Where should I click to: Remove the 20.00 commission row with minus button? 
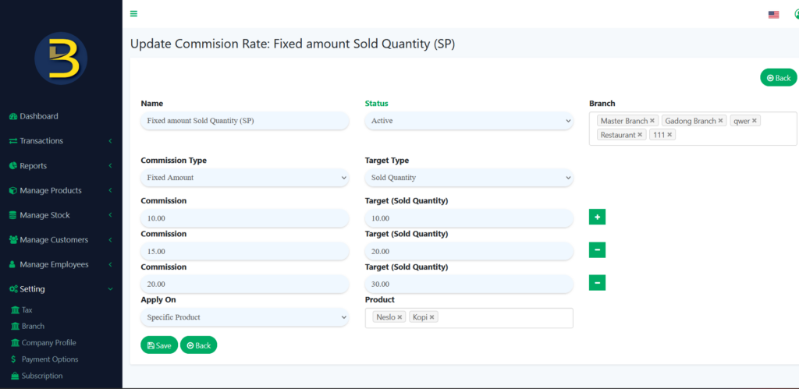pos(597,283)
